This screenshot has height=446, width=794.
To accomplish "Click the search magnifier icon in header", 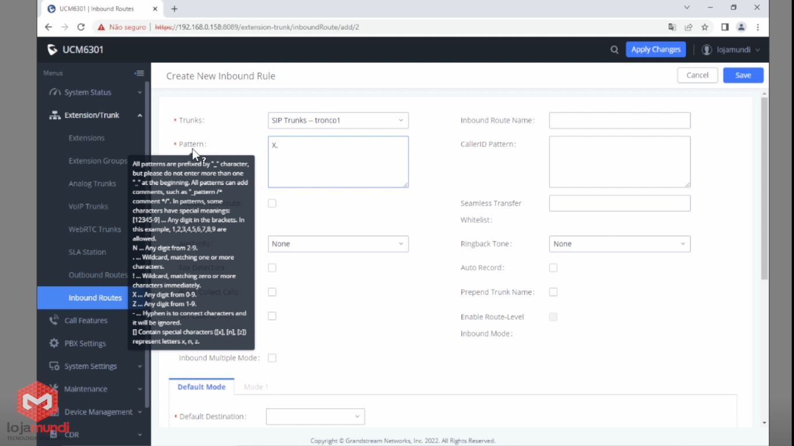I will (614, 50).
